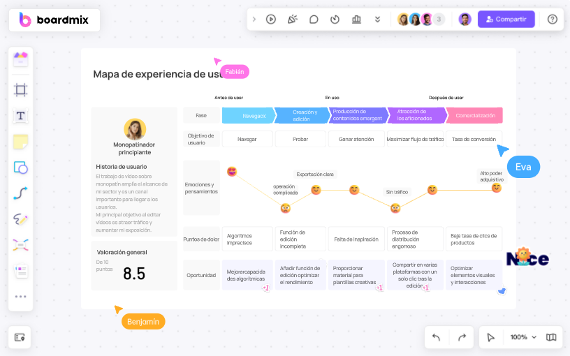Select the Pen drawing tool
Image resolution: width=570 pixels, height=356 pixels.
pyautogui.click(x=21, y=219)
